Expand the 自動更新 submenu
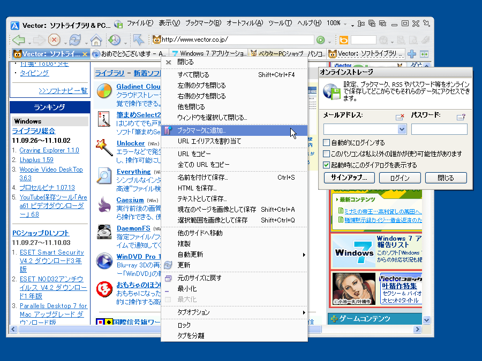Viewport: 482px width, 361px height. (x=304, y=255)
